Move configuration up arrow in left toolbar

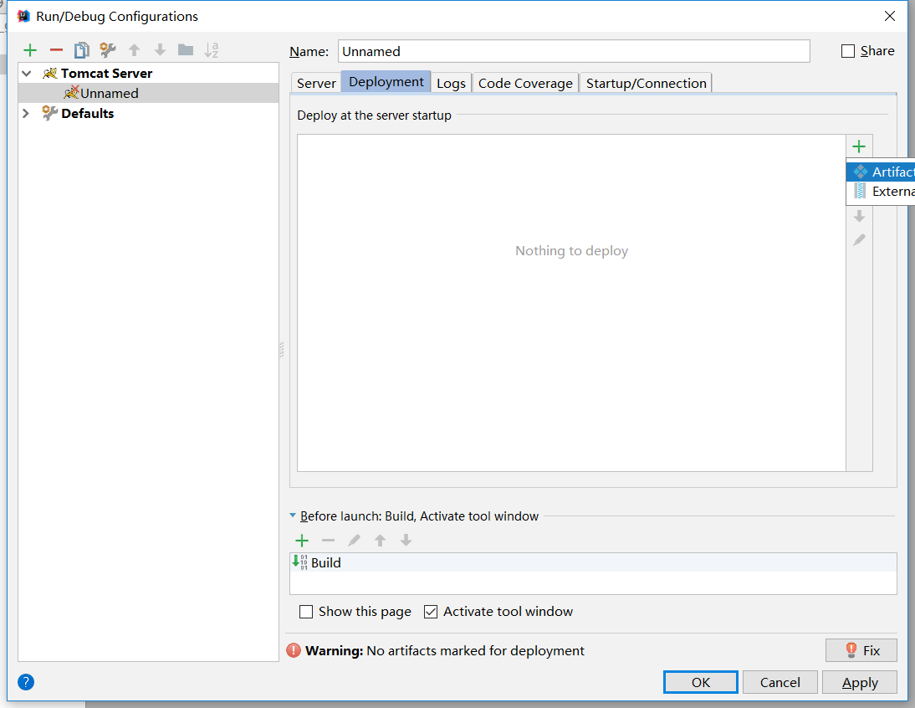(x=134, y=50)
